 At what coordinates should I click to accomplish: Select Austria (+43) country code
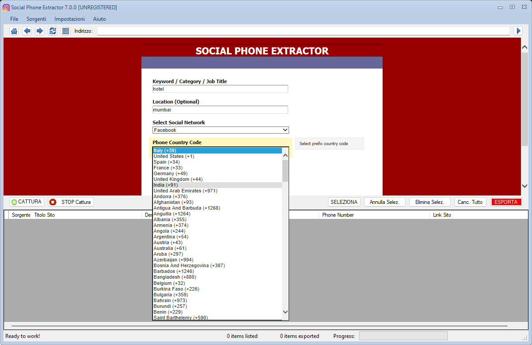tap(217, 242)
